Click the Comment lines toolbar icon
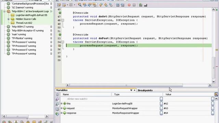The image size is (219, 123). [x=141, y=5]
